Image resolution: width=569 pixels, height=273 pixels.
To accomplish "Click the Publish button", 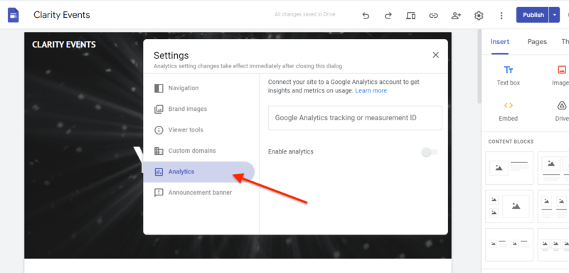I will click(533, 15).
